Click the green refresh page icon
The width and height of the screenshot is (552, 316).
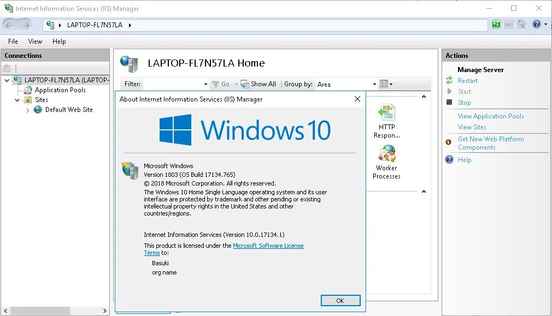tap(496, 24)
